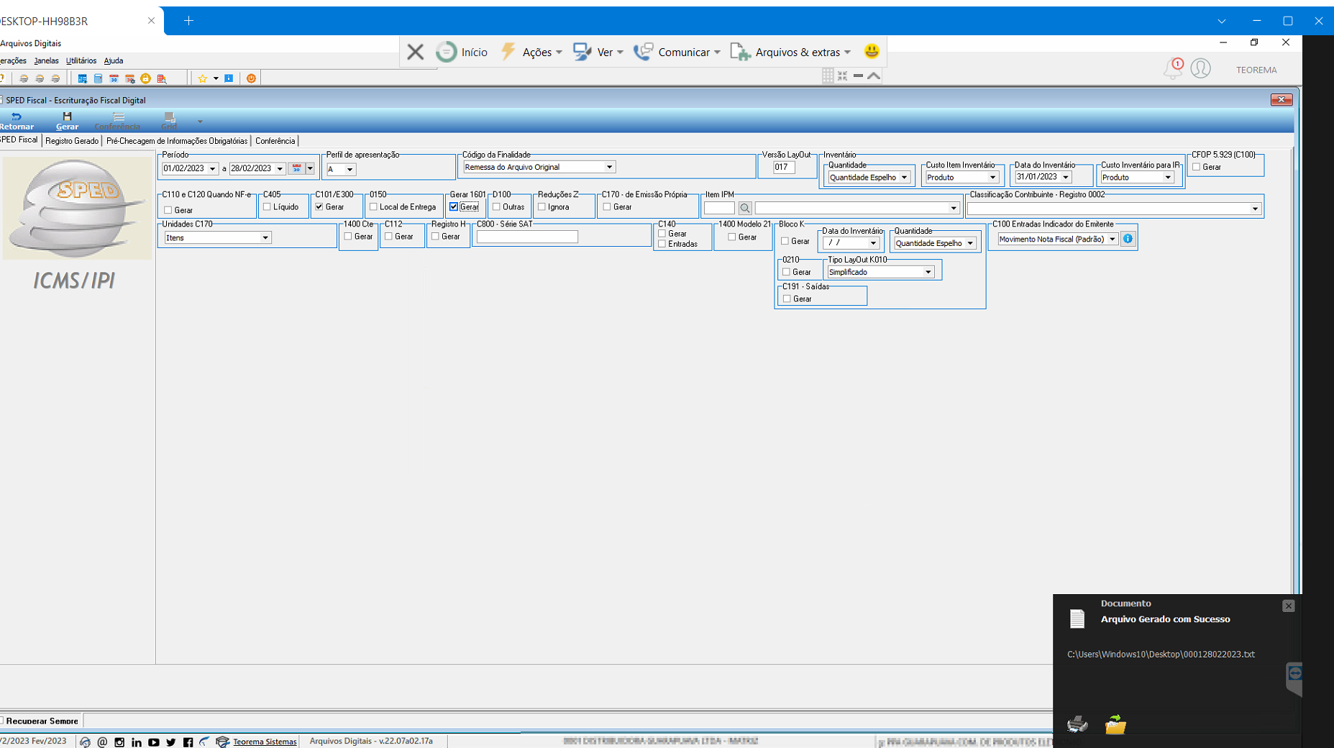Open the folder icon in Documento popup
1334x748 pixels.
point(1115,724)
